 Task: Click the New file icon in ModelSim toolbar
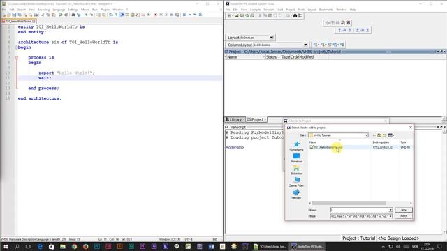click(x=230, y=15)
